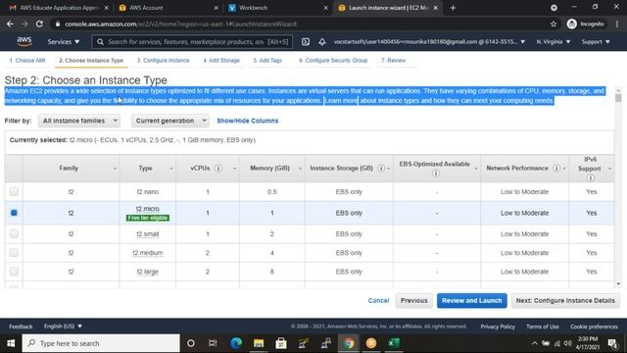Open the action center notification icon
Image resolution: width=627 pixels, height=353 pixels.
(612, 343)
